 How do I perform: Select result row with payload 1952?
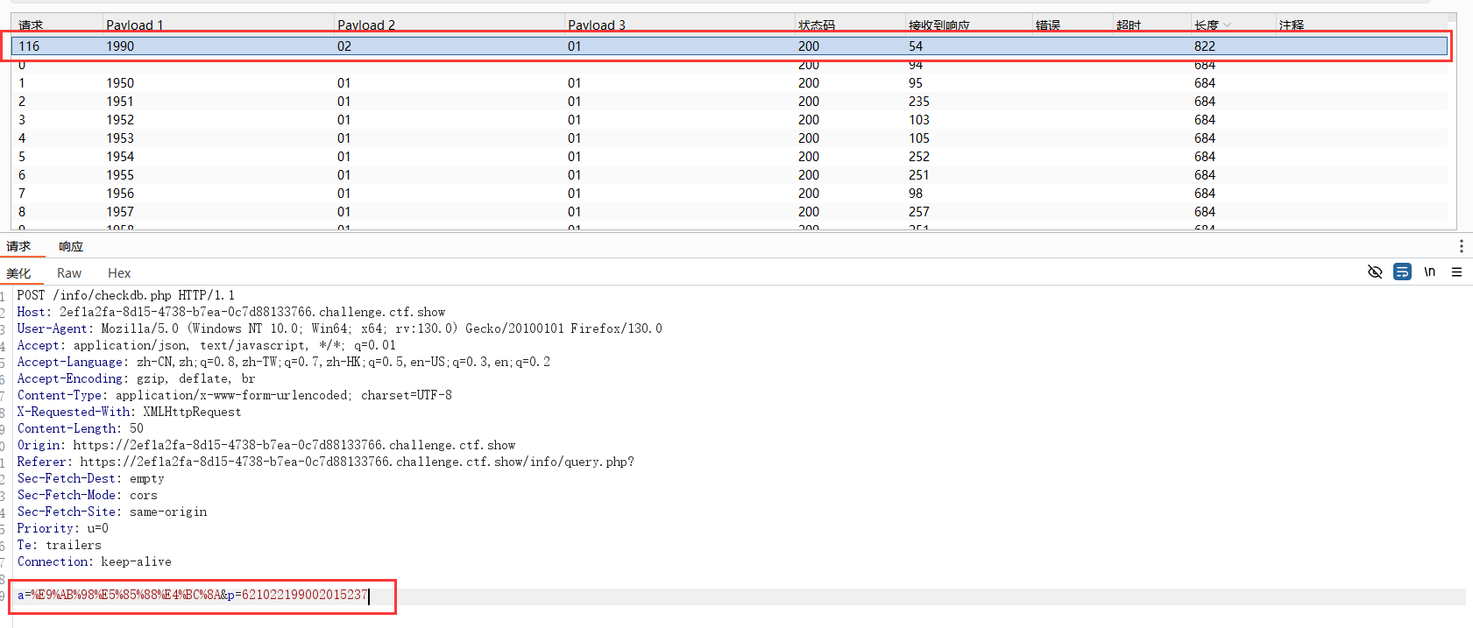[729, 120]
